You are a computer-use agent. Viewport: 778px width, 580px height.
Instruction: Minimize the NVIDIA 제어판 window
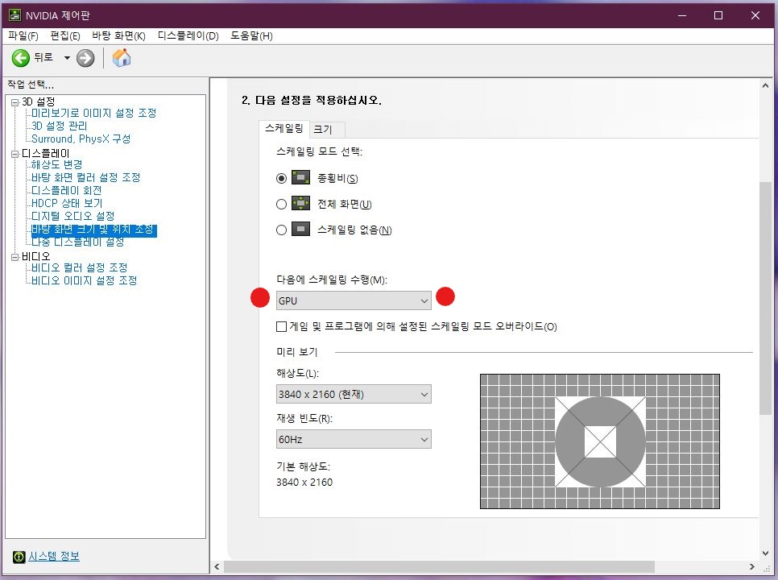tap(682, 15)
